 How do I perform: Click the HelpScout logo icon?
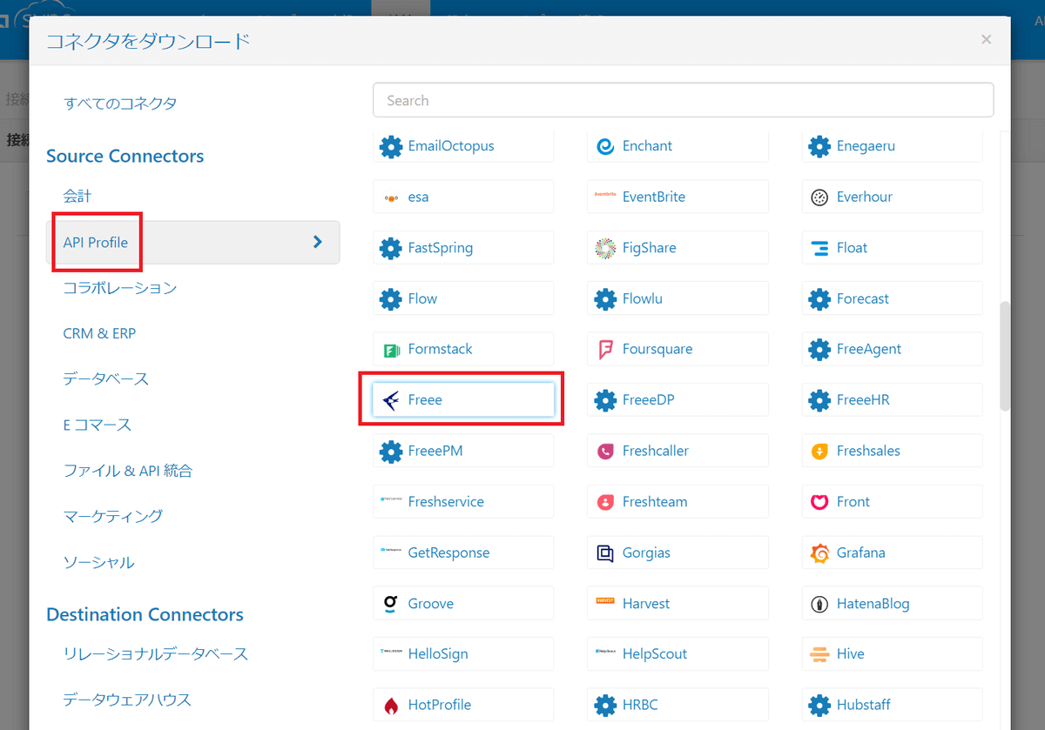[x=605, y=651]
